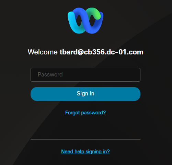Open the Need help signing in? link
This screenshot has height=165, width=172.
click(85, 152)
